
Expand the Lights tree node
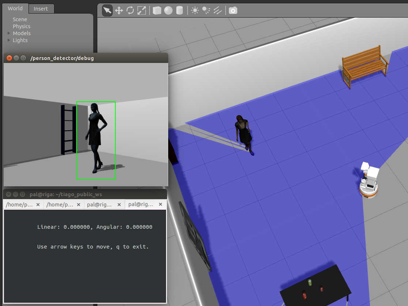coord(9,40)
